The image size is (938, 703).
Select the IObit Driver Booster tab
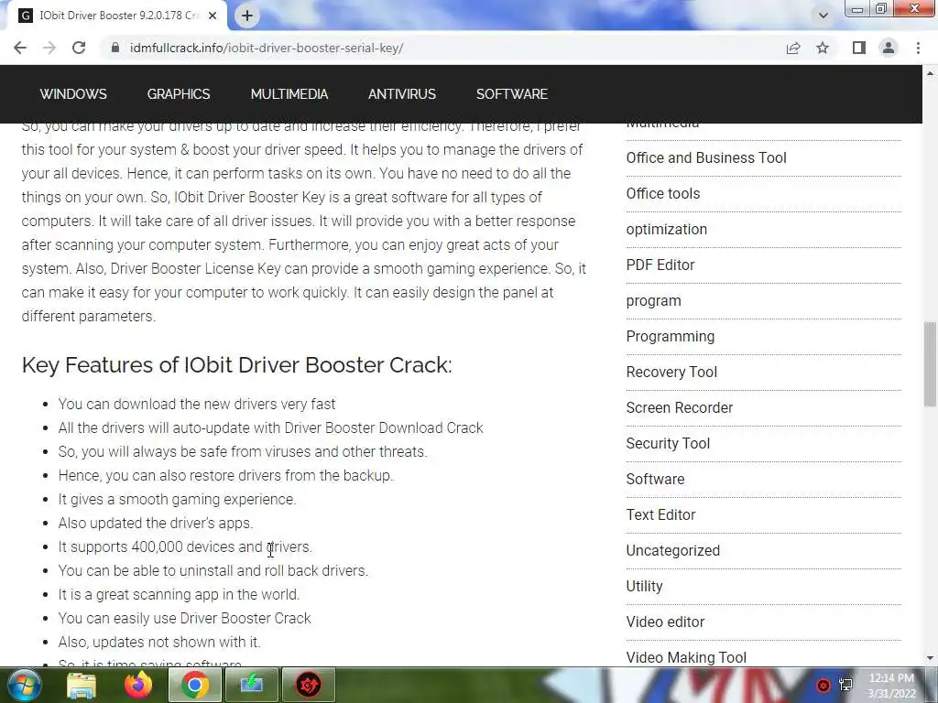pyautogui.click(x=116, y=16)
